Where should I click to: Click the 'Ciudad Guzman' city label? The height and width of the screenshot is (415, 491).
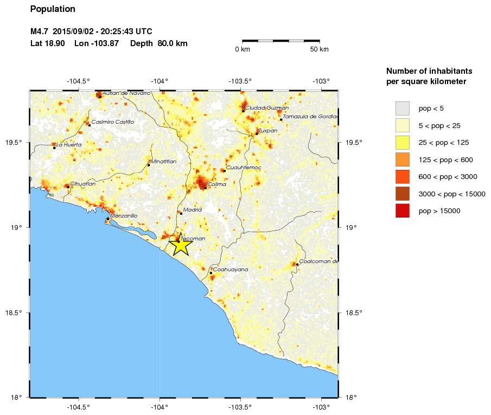pyautogui.click(x=267, y=108)
